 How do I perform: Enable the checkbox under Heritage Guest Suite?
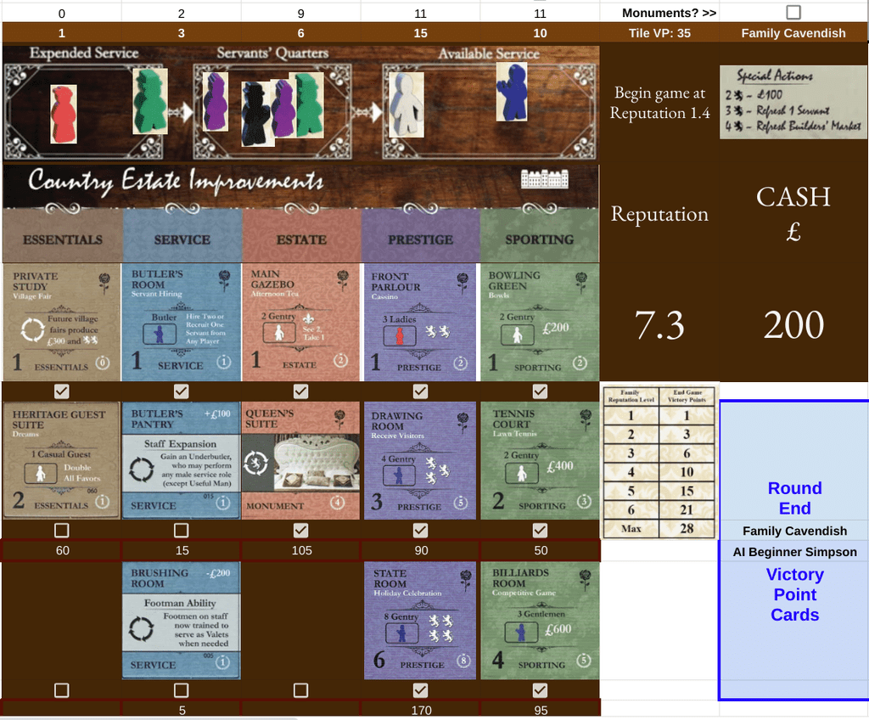[61, 530]
